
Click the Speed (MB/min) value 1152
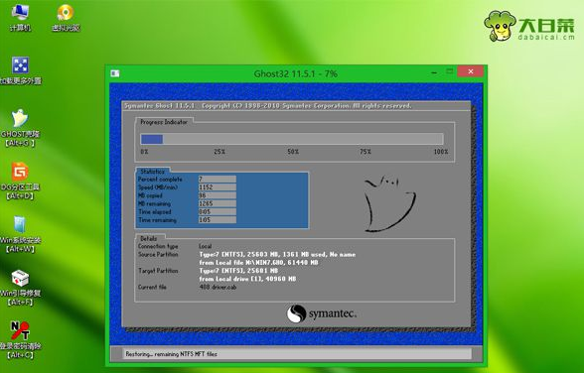[218, 187]
